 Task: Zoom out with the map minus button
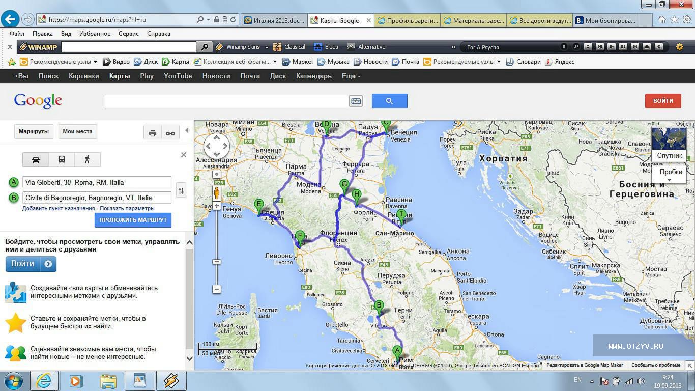[217, 289]
